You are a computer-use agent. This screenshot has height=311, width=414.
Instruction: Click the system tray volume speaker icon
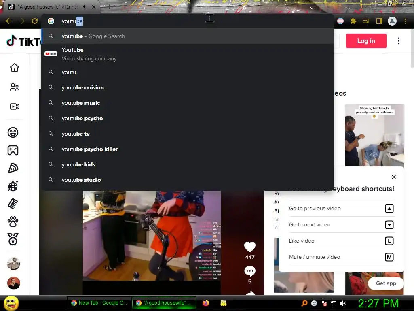pyautogui.click(x=343, y=303)
